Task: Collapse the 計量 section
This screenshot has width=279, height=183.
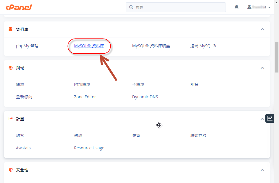Action: pyautogui.click(x=262, y=119)
